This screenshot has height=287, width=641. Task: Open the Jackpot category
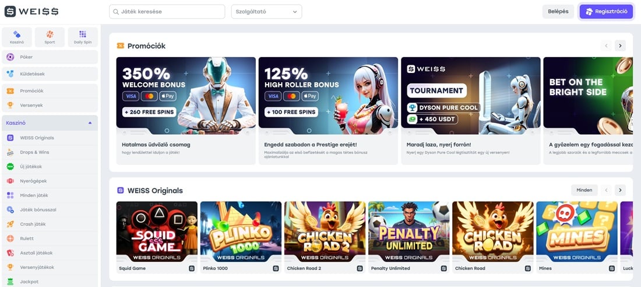pos(50,282)
